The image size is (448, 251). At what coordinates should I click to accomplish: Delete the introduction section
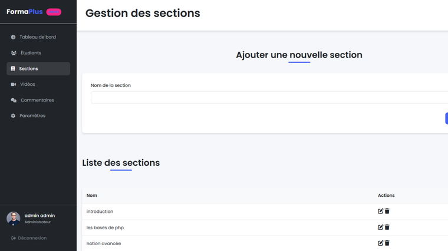pyautogui.click(x=387, y=211)
